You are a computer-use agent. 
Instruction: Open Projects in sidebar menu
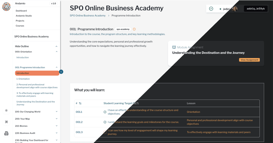[20, 21]
